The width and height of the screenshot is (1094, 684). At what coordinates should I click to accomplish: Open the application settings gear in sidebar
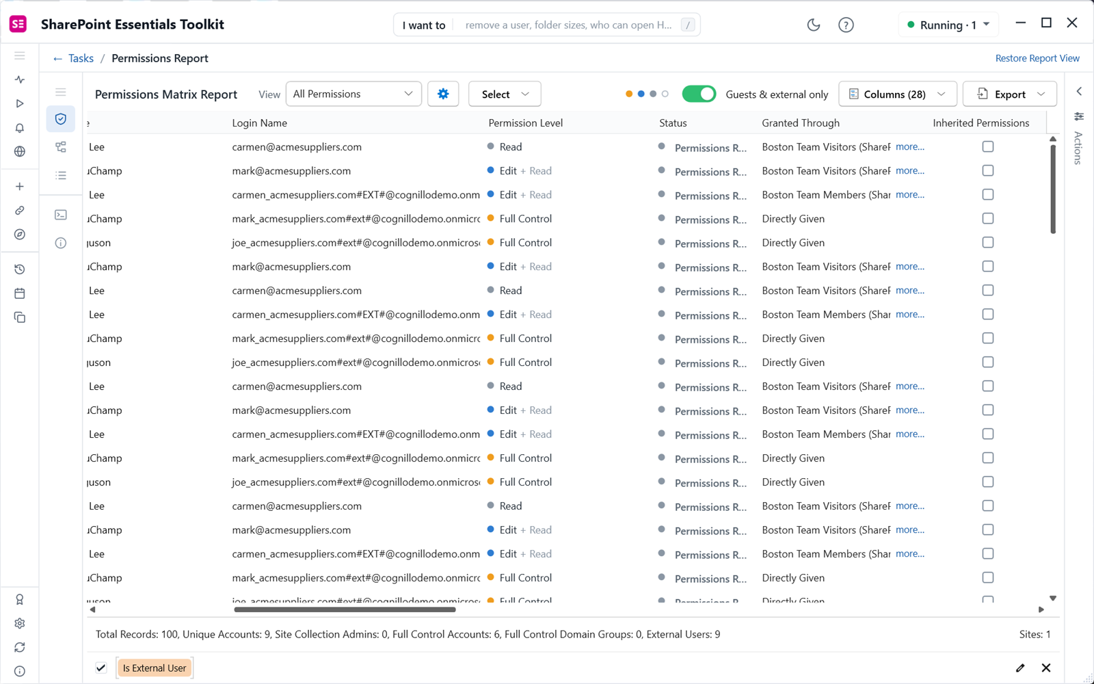click(20, 623)
